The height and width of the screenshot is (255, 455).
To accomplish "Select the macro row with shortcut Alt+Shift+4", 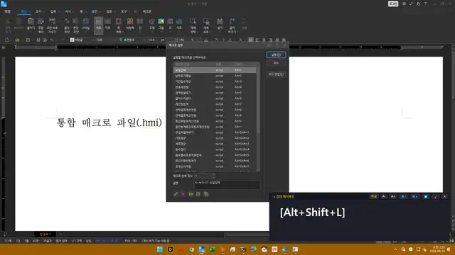I will point(215,149).
